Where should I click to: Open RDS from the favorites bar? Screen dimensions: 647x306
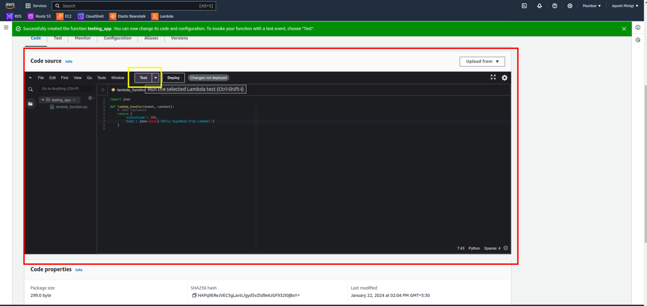coord(14,16)
